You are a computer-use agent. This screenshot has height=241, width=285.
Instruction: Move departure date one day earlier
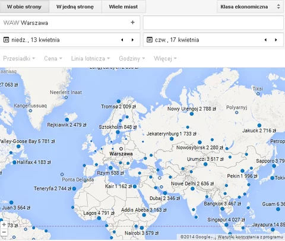tap(122, 40)
